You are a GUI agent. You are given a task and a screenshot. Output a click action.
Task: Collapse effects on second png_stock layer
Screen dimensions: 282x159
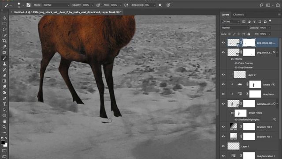pos(277,52)
